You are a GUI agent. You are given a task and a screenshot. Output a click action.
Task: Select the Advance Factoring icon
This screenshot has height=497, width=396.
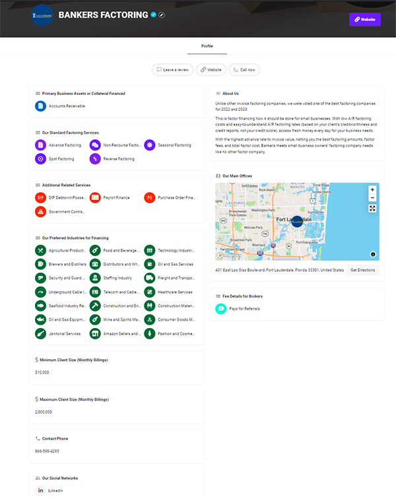tap(40, 145)
